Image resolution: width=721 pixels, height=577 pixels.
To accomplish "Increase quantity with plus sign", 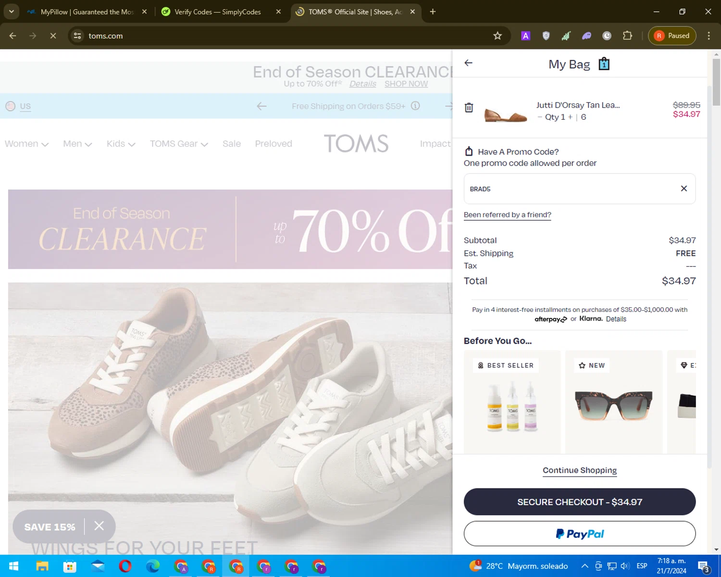I will pos(570,117).
